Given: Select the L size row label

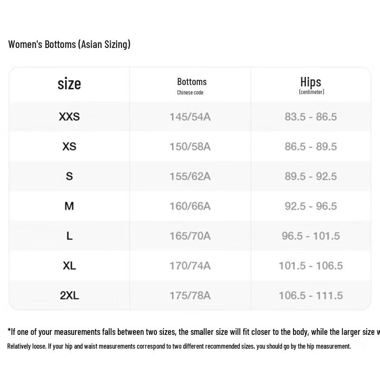Looking at the screenshot, I should click(x=69, y=236).
